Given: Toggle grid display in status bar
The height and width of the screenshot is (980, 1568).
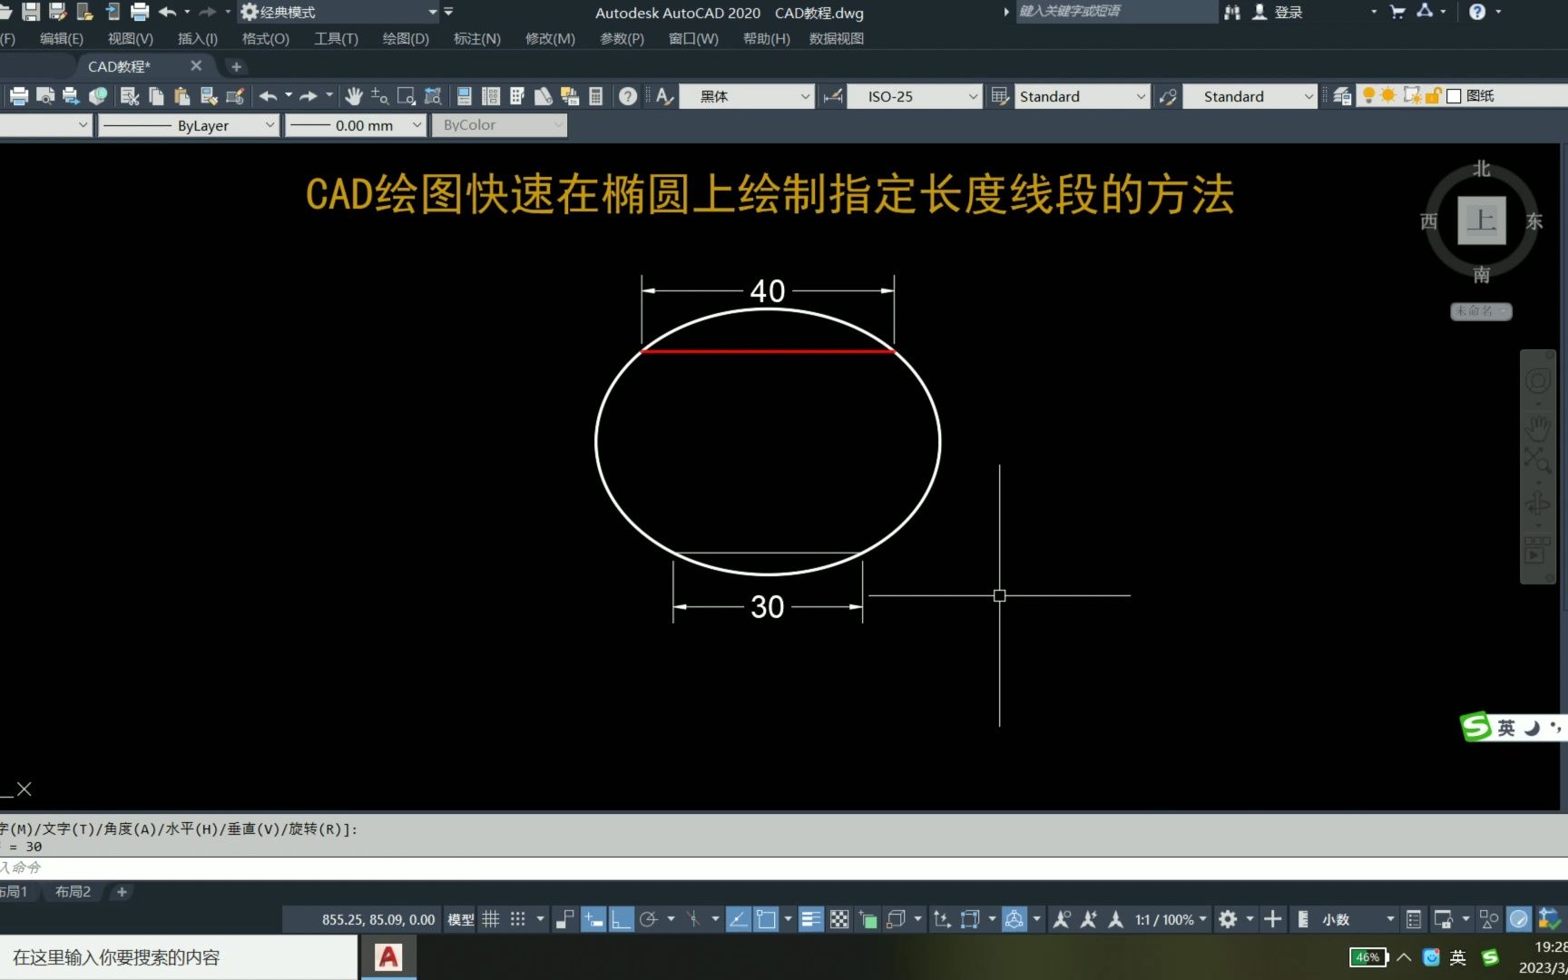Looking at the screenshot, I should click(x=491, y=919).
